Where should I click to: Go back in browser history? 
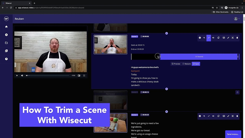(x=3, y=8)
